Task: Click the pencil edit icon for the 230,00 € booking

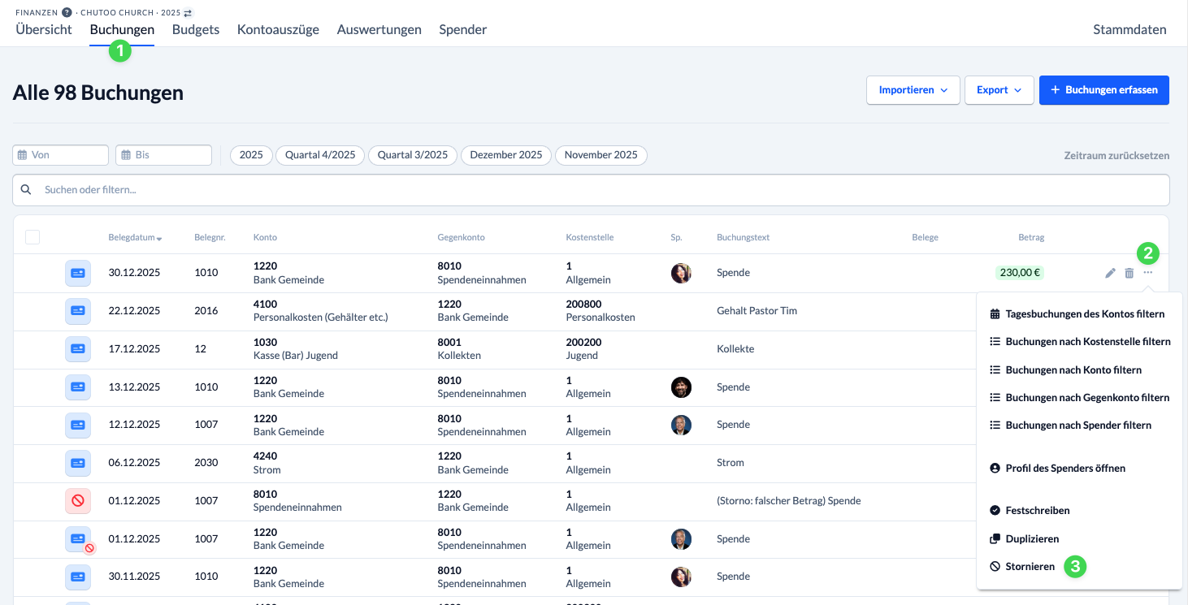Action: click(x=1110, y=273)
